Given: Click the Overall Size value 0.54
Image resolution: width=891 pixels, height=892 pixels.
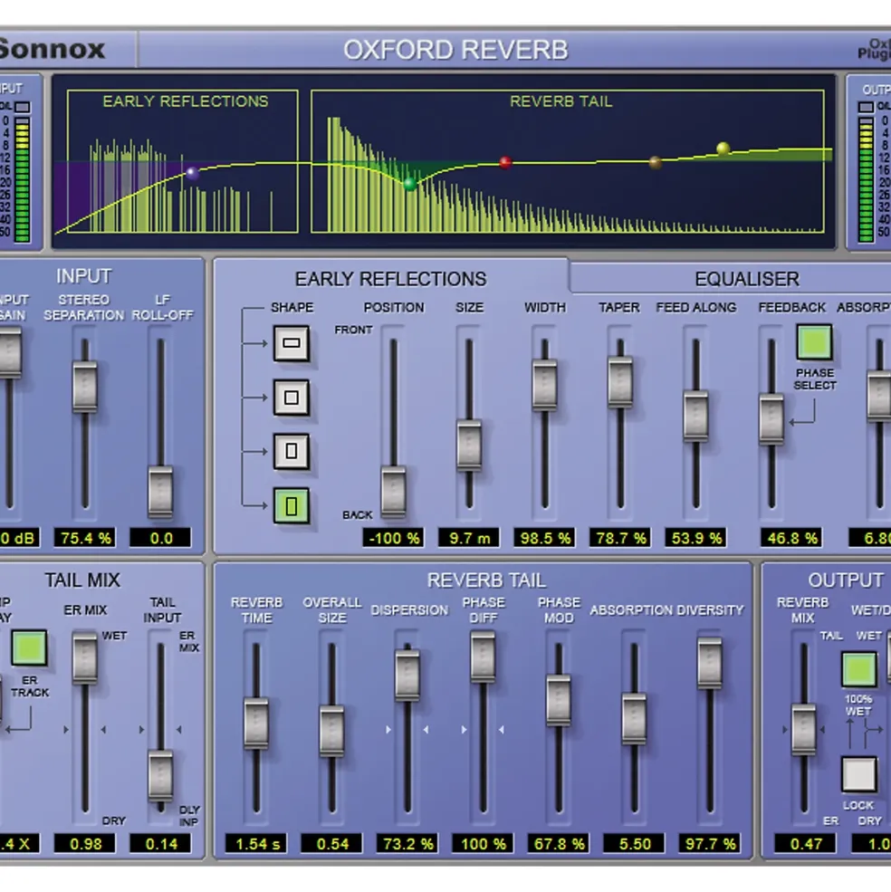Looking at the screenshot, I should [x=331, y=844].
